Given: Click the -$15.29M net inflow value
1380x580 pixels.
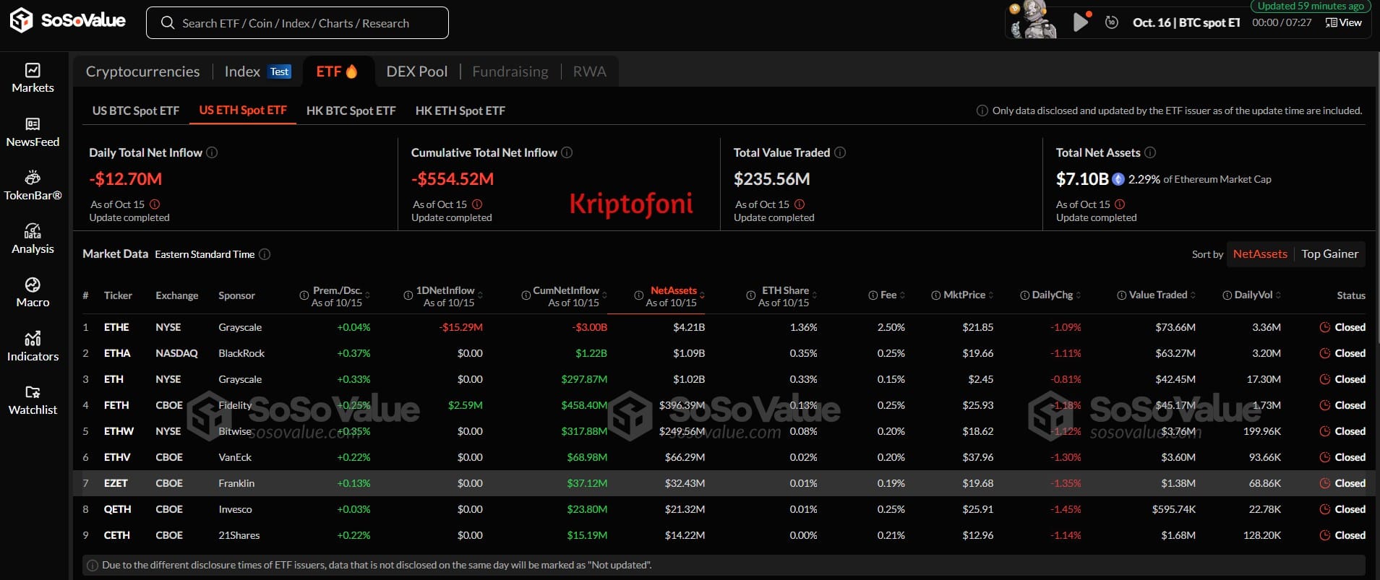Looking at the screenshot, I should click(x=461, y=327).
